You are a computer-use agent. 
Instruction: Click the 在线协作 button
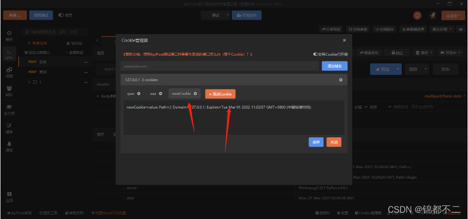coord(247,15)
